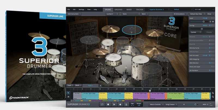Switch to the DRUMS tab
Image resolution: width=218 pixels, height=110 pixels.
[108, 10]
